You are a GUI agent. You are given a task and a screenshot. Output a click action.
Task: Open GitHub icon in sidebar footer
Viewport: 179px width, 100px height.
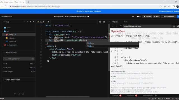pos(19,94)
